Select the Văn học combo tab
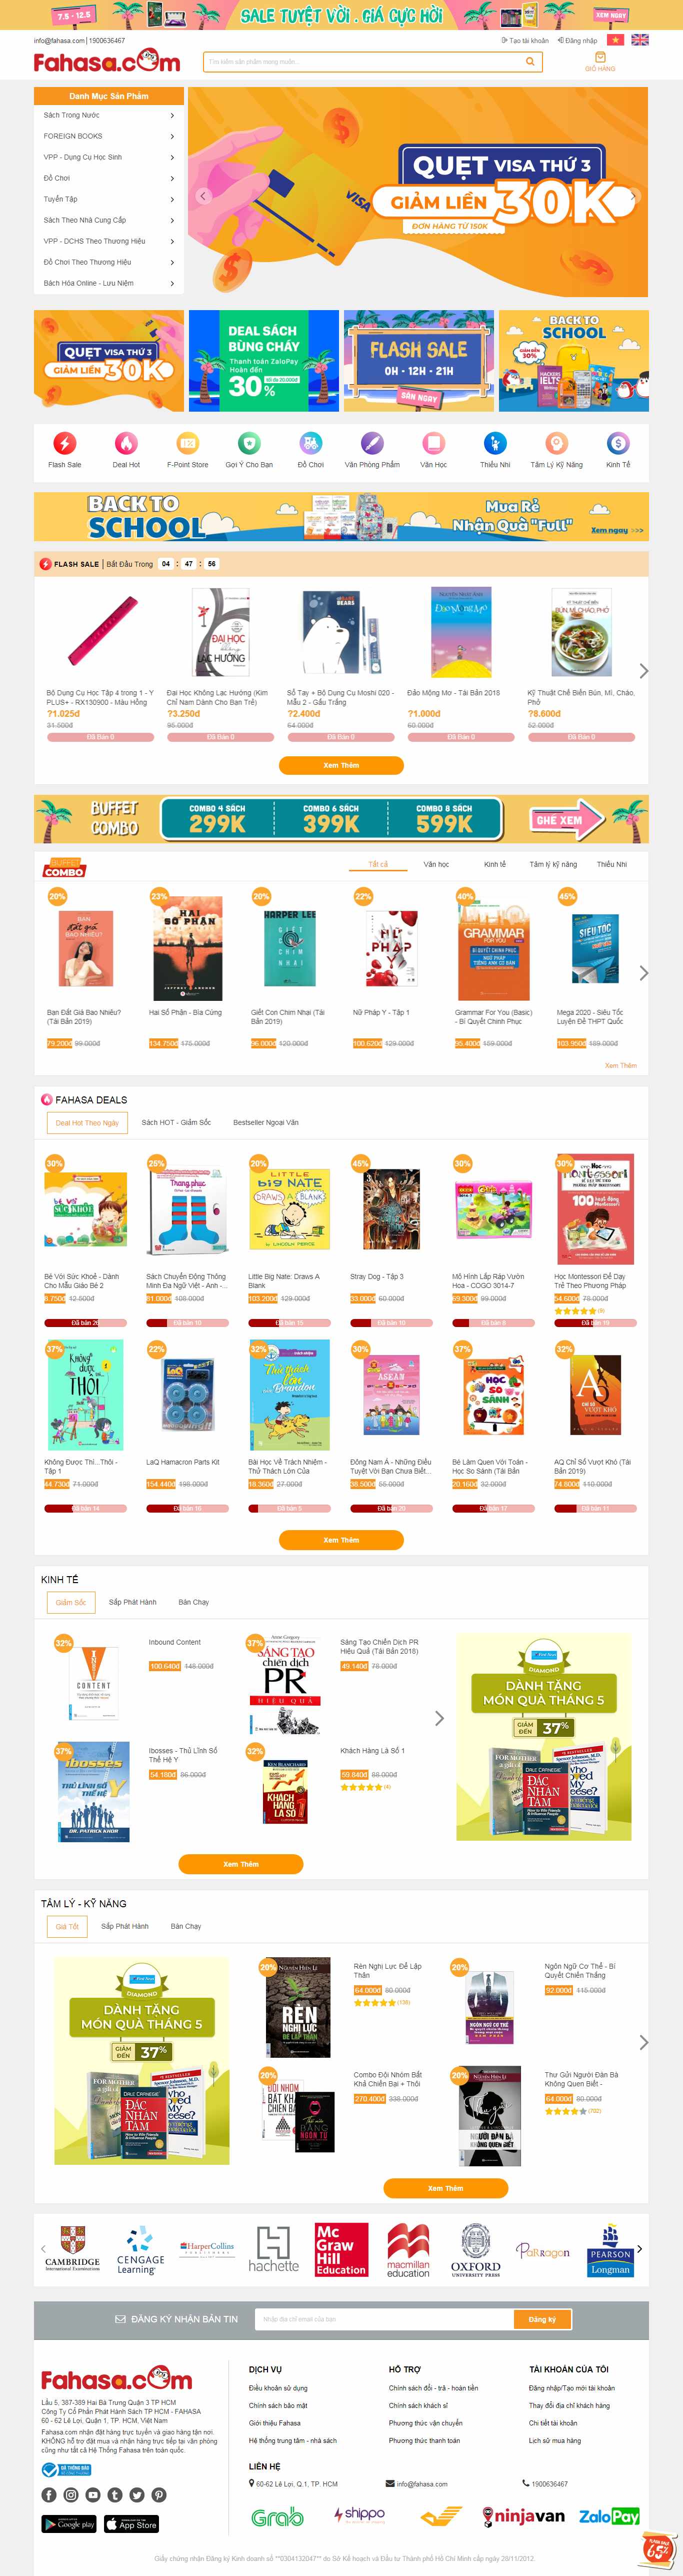 pyautogui.click(x=436, y=864)
